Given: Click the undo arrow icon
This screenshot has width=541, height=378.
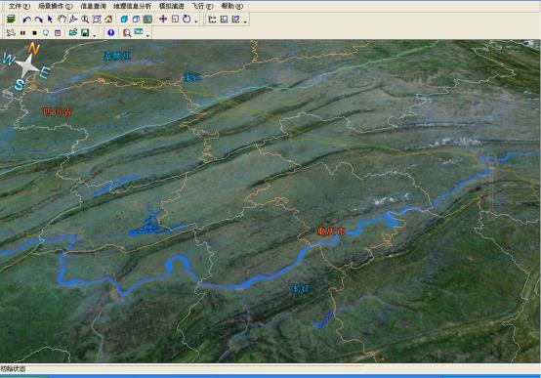Looking at the screenshot, I should [26, 20].
